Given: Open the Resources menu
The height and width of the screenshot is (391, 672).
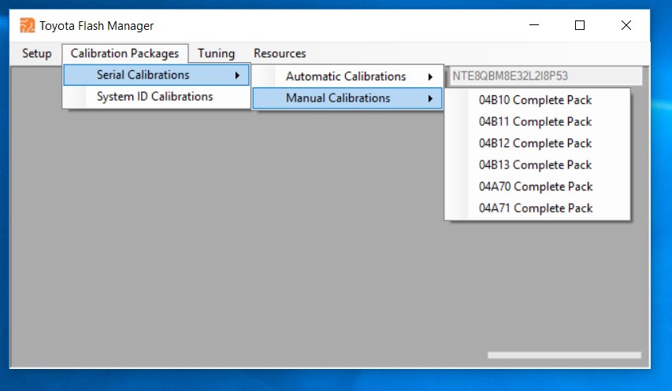Looking at the screenshot, I should (280, 53).
